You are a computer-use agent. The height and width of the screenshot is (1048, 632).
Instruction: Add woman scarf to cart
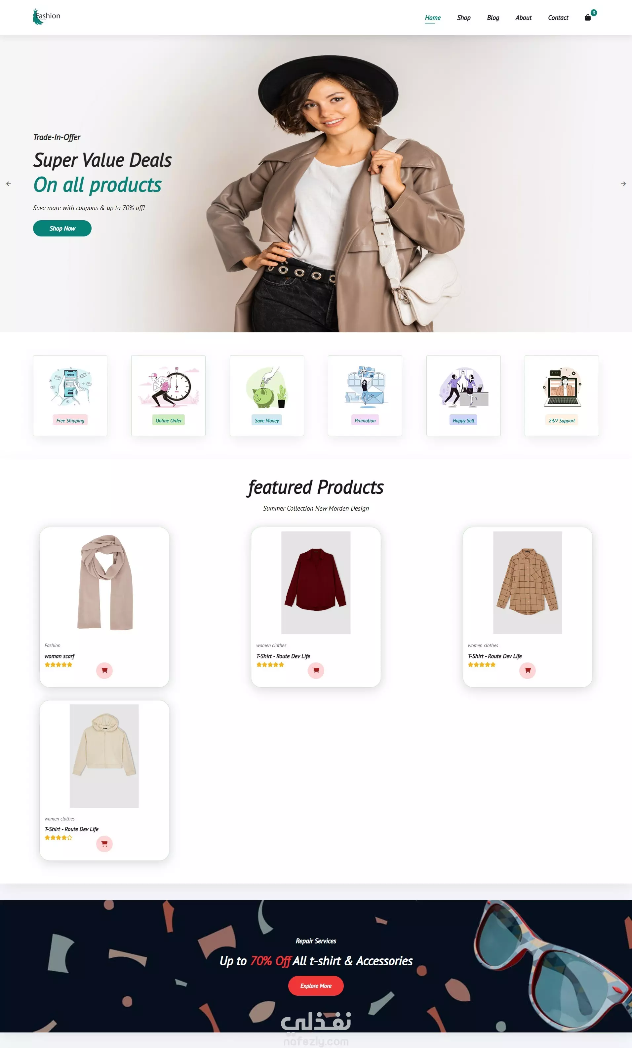pos(104,670)
